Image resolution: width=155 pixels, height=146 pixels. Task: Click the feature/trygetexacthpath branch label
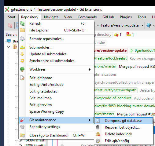click(116, 90)
